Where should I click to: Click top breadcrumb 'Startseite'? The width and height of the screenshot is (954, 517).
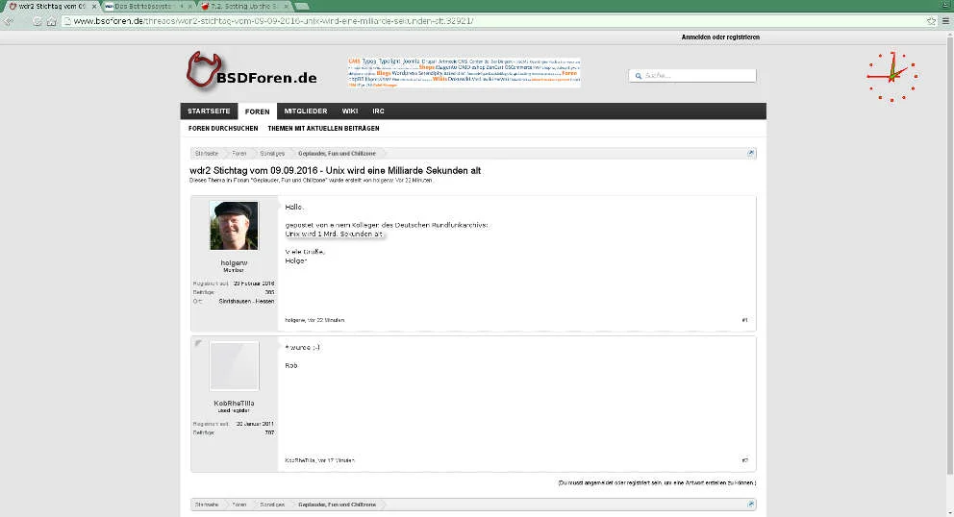[207, 154]
